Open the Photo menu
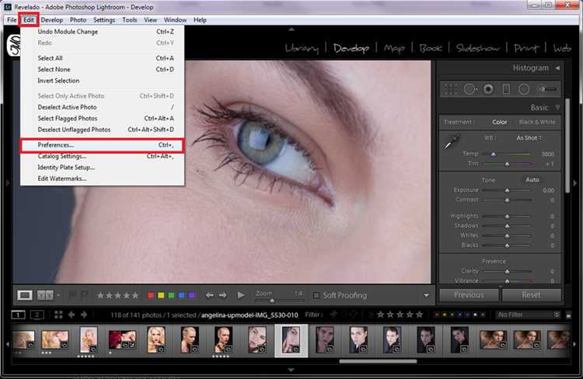Viewport: 583px width, 379px height. 78,19
